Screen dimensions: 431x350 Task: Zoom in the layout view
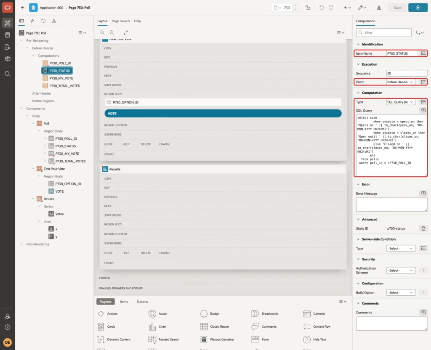click(112, 32)
